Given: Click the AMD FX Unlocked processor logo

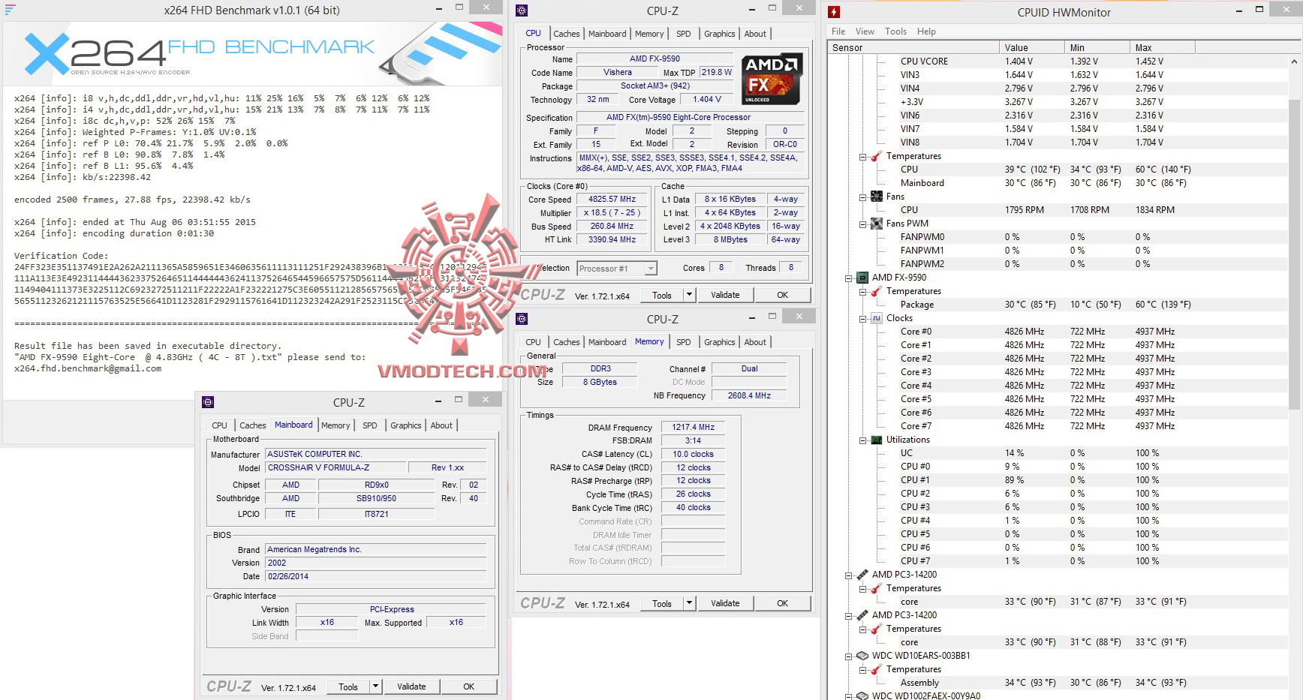Looking at the screenshot, I should coord(772,80).
